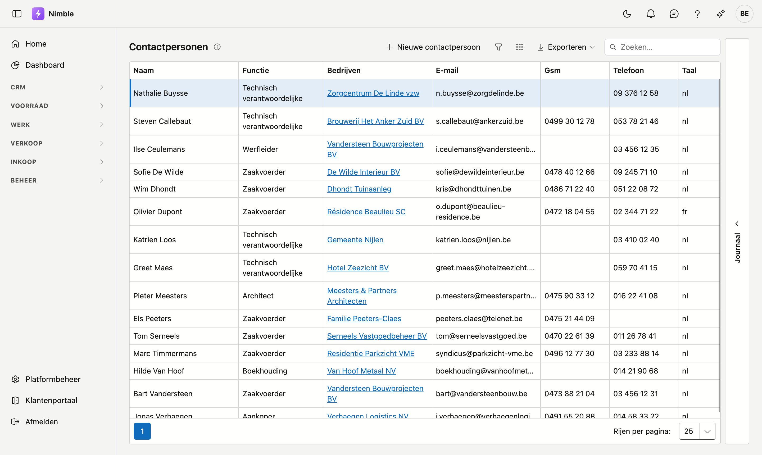Click Olivier Dupont name cell
The image size is (762, 455).
coord(184,212)
